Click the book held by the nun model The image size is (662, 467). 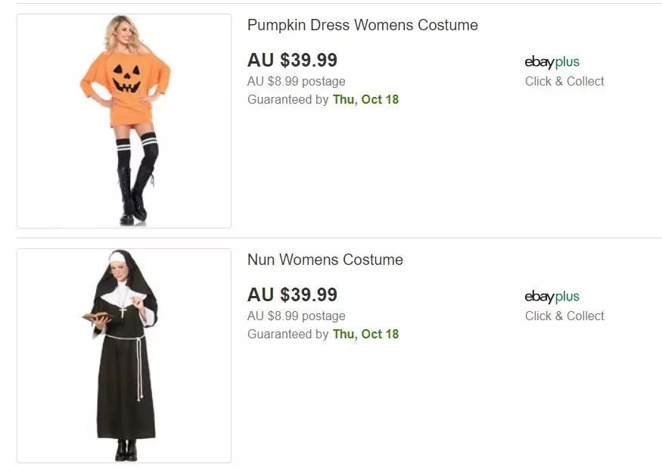tap(98, 316)
